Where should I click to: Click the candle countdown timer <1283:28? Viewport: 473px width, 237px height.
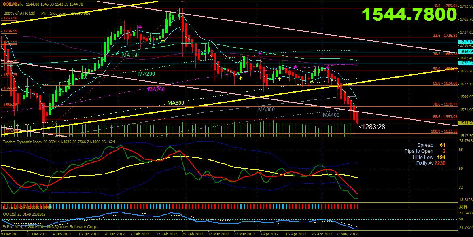pyautogui.click(x=371, y=127)
